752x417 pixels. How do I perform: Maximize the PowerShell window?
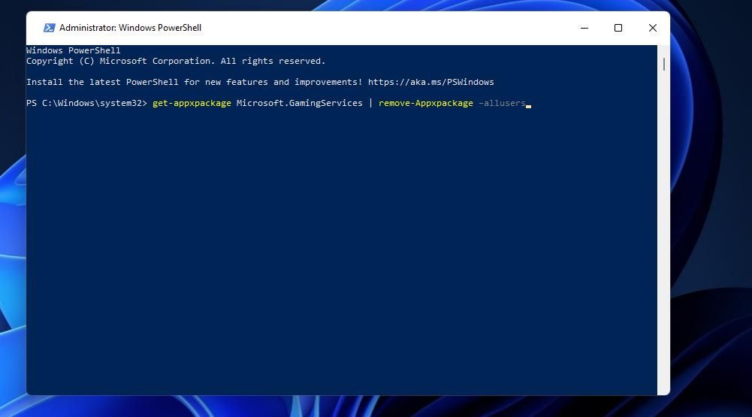618,28
